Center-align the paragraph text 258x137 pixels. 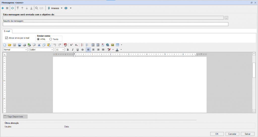coord(93,50)
